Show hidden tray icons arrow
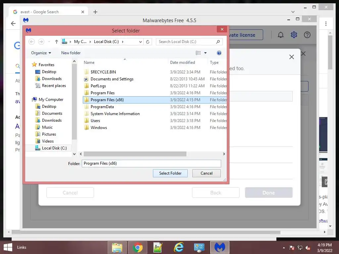The height and width of the screenshot is (254, 339). point(284,248)
